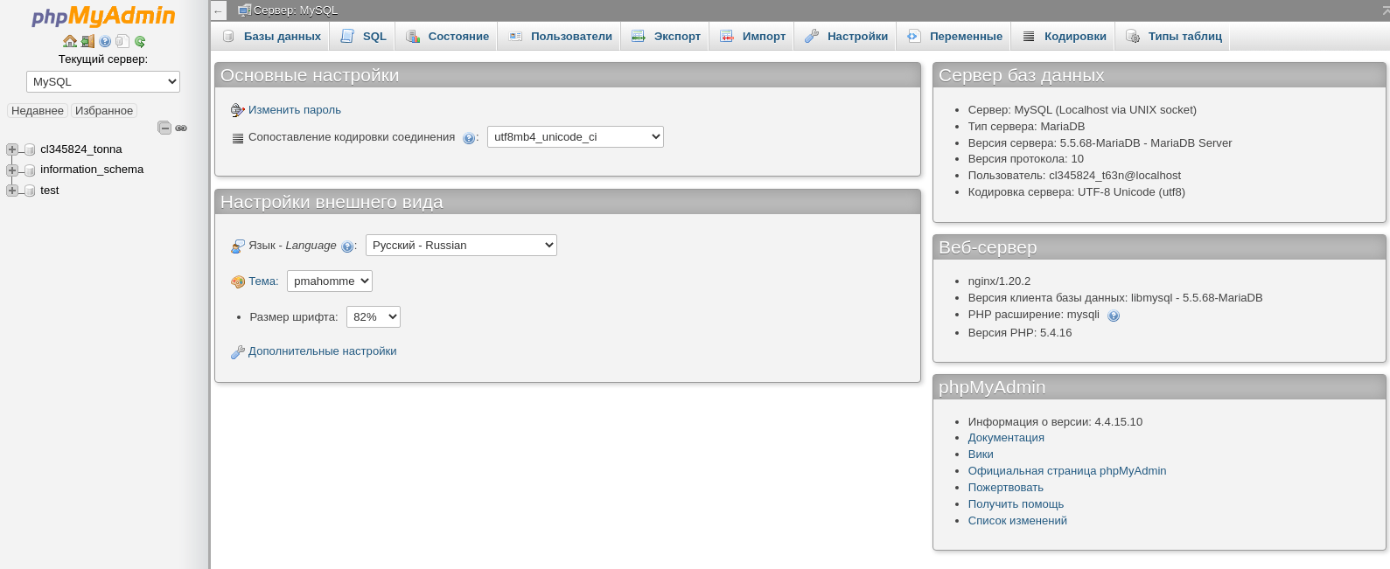Open help icon next to Language
This screenshot has height=569, width=1390.
tap(347, 246)
